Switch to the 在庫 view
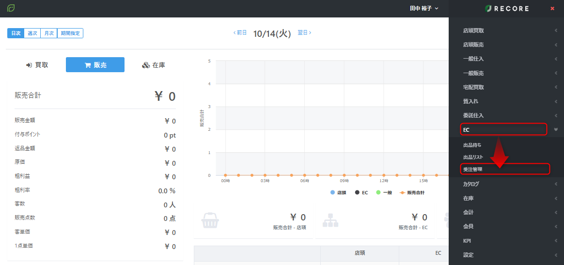 click(154, 65)
